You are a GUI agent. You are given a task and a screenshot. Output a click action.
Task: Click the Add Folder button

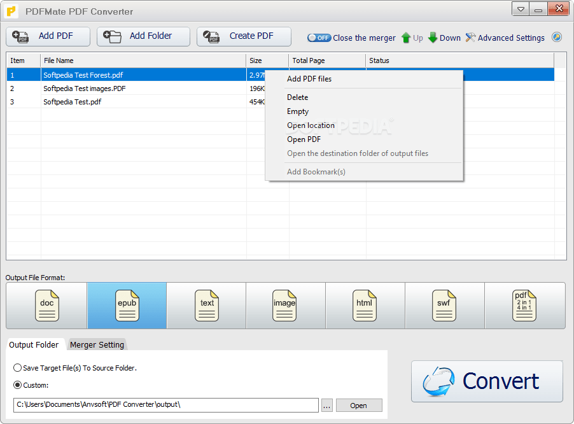click(143, 36)
